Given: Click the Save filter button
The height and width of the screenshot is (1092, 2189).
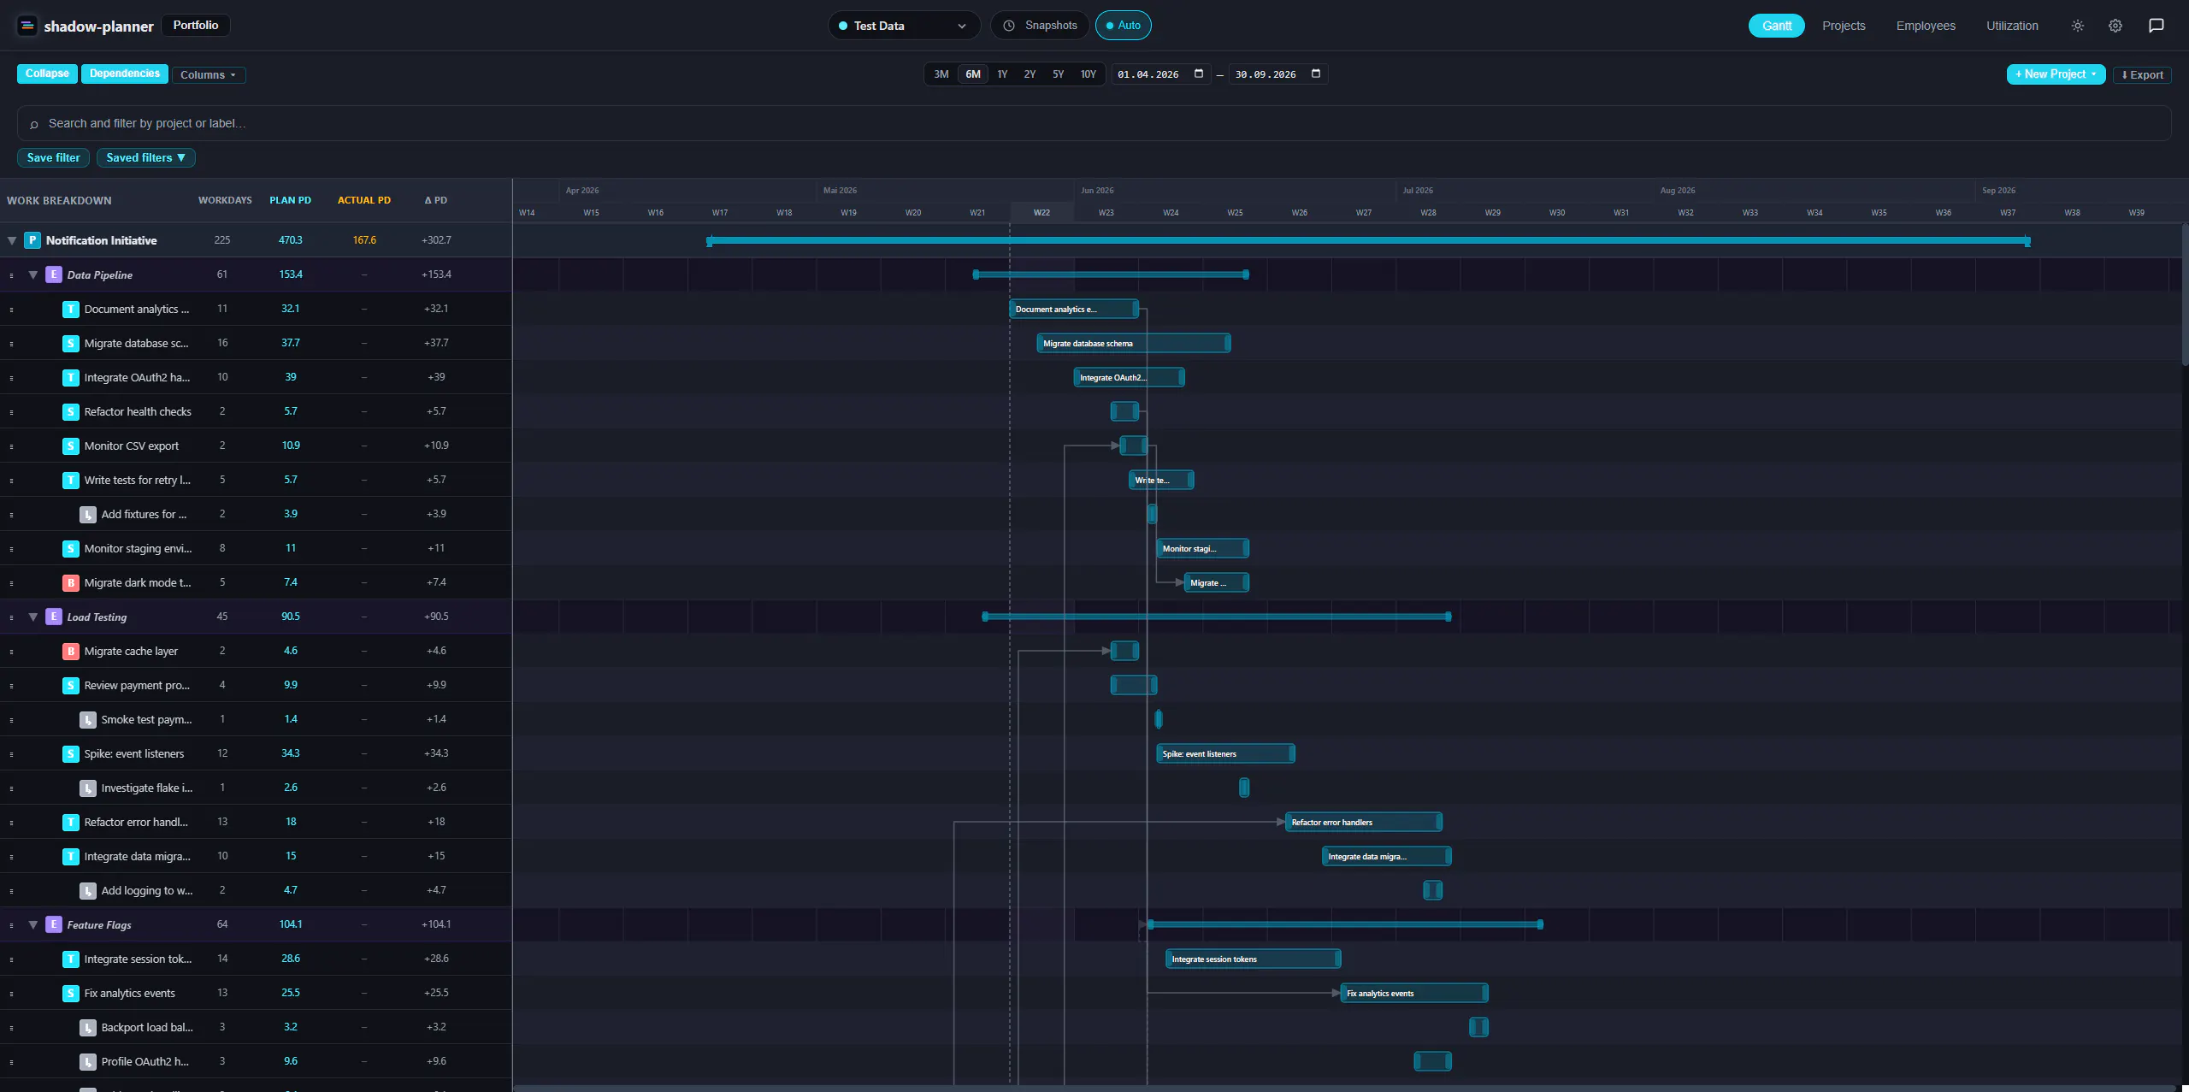Looking at the screenshot, I should 53,157.
